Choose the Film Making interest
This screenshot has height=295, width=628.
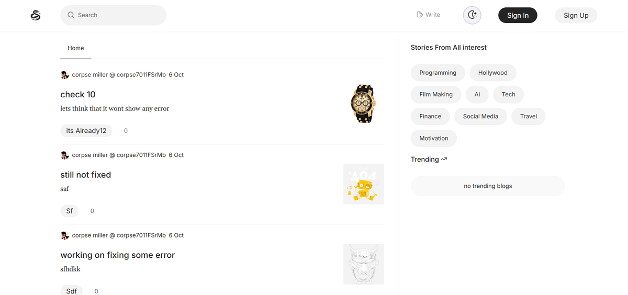(x=435, y=95)
